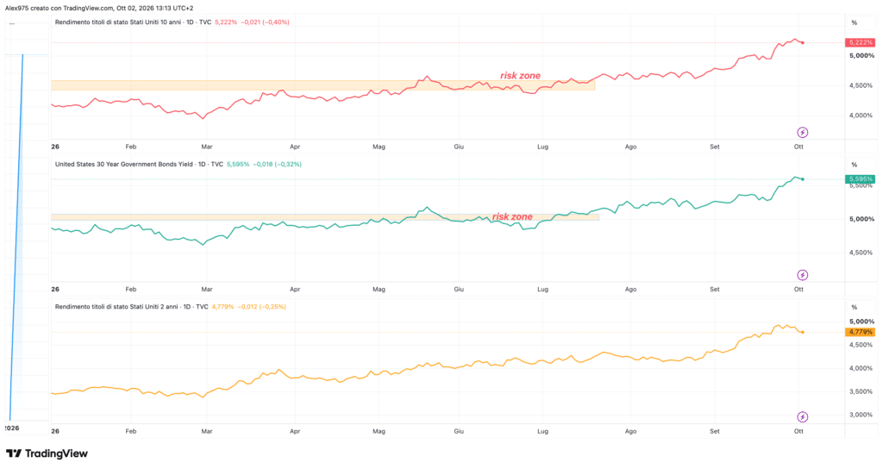Click 4,500% on the 2-year chart price axis
883x469 pixels.
[x=861, y=345]
